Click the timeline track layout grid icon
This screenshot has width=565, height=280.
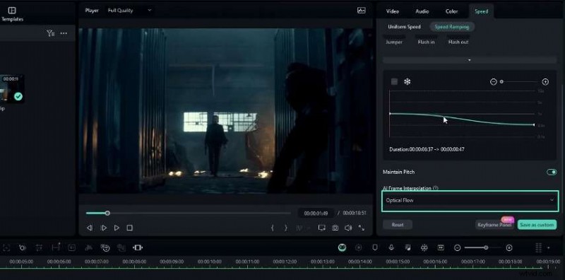[x=538, y=247]
